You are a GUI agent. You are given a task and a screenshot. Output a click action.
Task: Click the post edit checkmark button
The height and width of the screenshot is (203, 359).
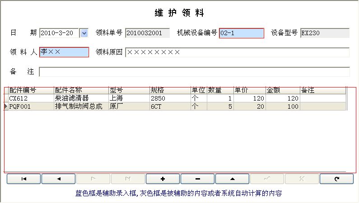pos(267,179)
